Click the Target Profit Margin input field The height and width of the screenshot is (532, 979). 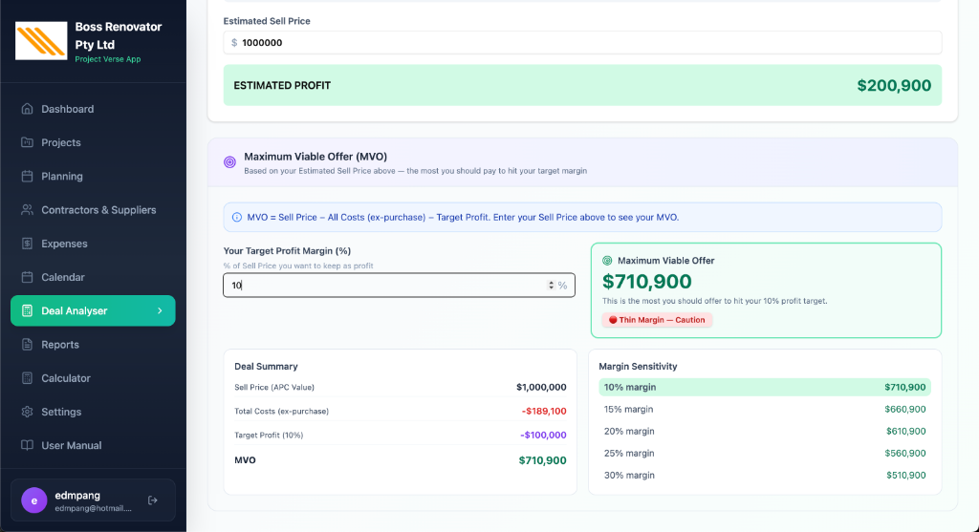point(399,285)
